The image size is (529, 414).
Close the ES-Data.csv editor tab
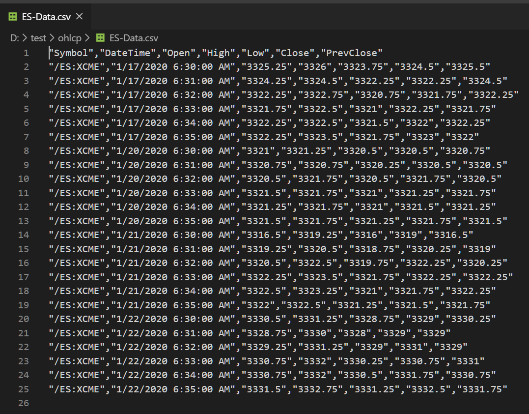coord(80,17)
